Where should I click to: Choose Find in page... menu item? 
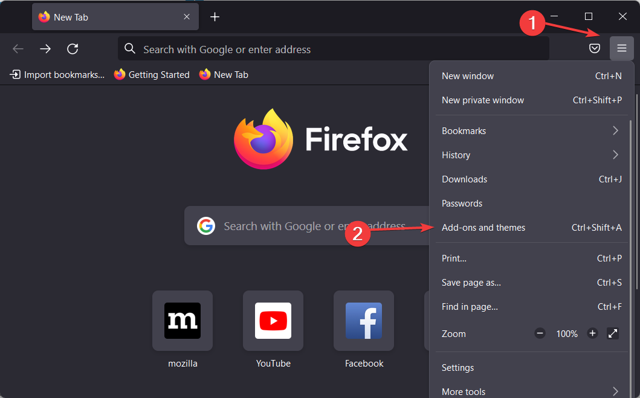pos(531,307)
